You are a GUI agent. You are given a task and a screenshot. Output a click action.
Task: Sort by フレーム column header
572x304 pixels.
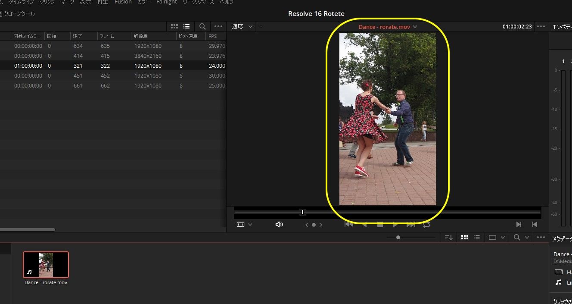pyautogui.click(x=114, y=36)
